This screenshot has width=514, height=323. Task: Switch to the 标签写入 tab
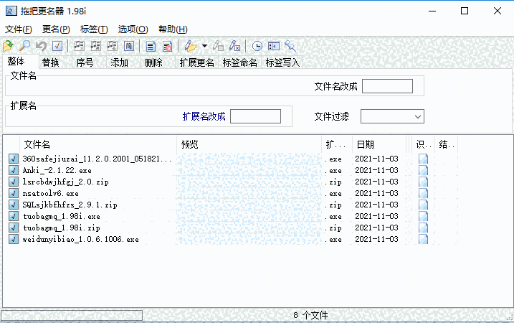pos(282,62)
